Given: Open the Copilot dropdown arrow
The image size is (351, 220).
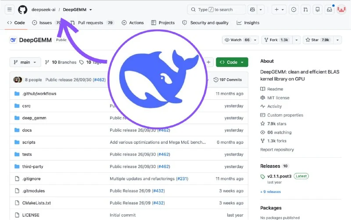Looking at the screenshot, I should click(261, 9).
